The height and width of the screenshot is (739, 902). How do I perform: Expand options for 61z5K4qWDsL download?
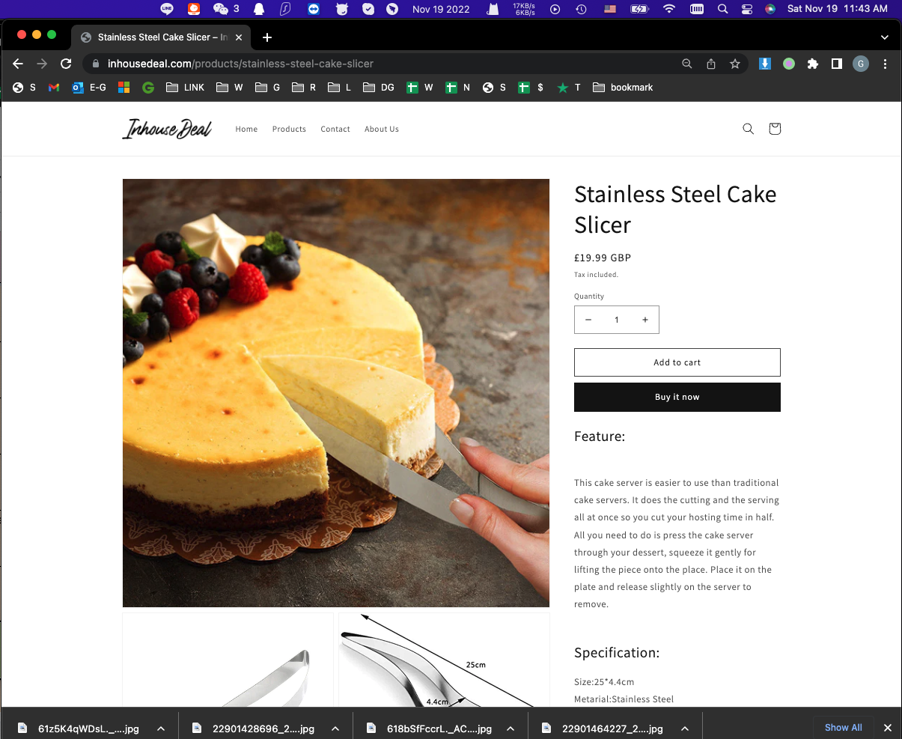(x=161, y=729)
